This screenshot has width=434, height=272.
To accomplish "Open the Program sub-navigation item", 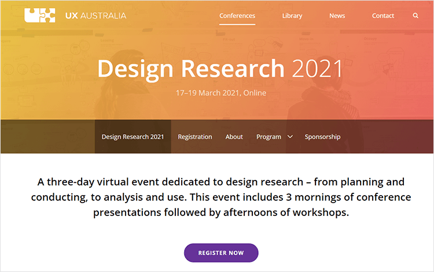I will coord(269,137).
